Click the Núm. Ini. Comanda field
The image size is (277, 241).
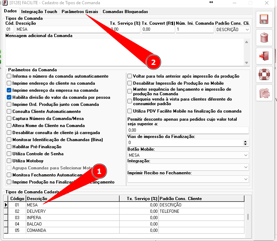tap(195, 29)
